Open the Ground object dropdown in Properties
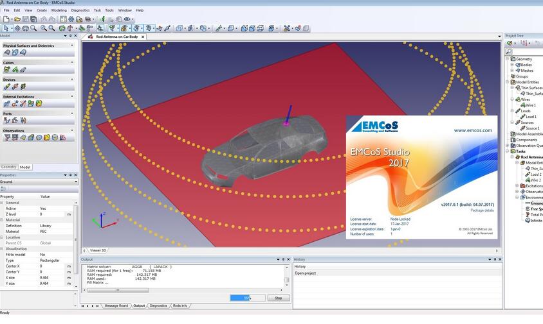This screenshot has height=324, width=543. [x=76, y=182]
